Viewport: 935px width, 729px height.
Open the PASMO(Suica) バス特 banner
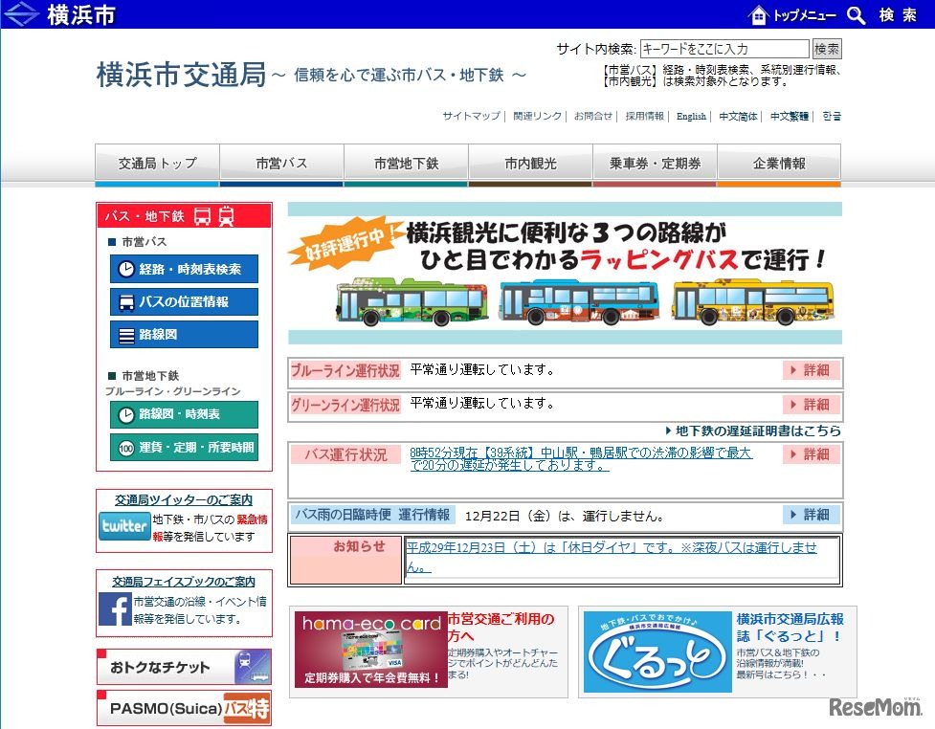[x=185, y=708]
